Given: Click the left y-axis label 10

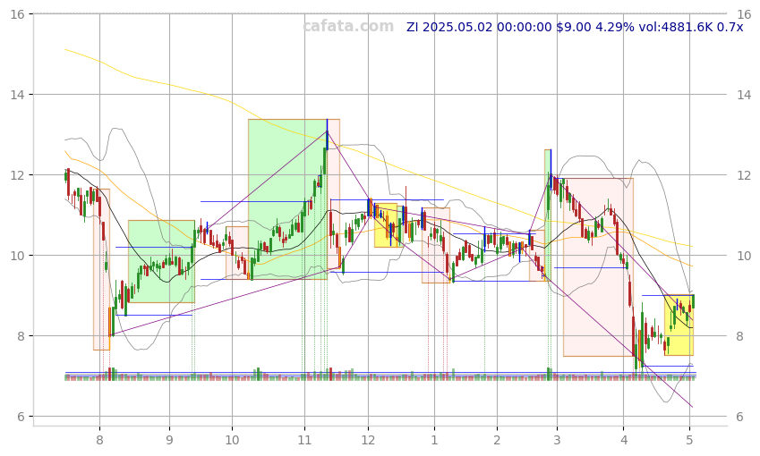Looking at the screenshot, I should click(17, 256).
